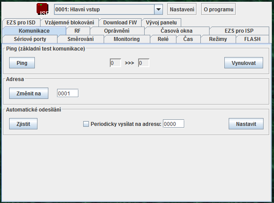The height and width of the screenshot is (203, 274).
Task: Switch to the Monitoring tab
Action: 126,39
